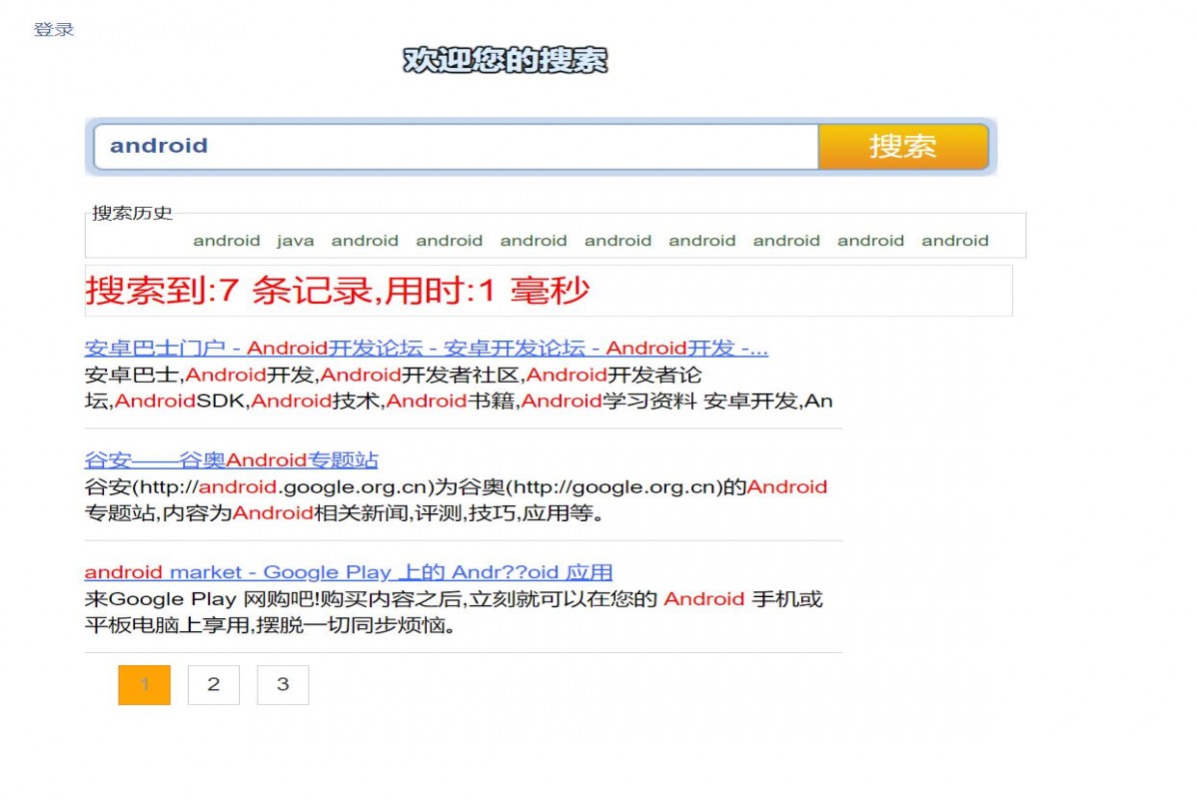Open the Google Play android market result

pyautogui.click(x=350, y=571)
